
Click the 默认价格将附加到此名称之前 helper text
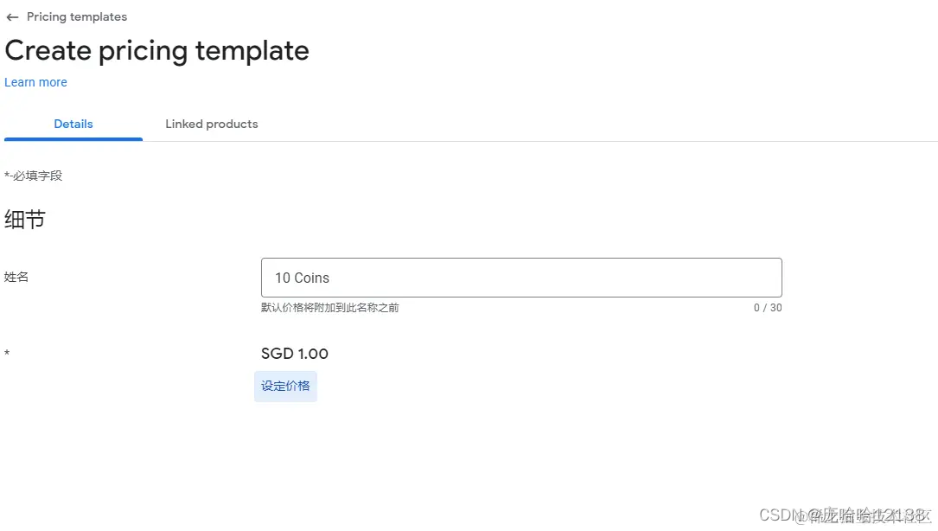329,308
